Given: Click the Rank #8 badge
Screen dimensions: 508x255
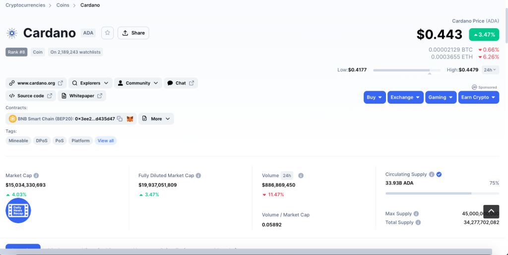Looking at the screenshot, I should [16, 52].
